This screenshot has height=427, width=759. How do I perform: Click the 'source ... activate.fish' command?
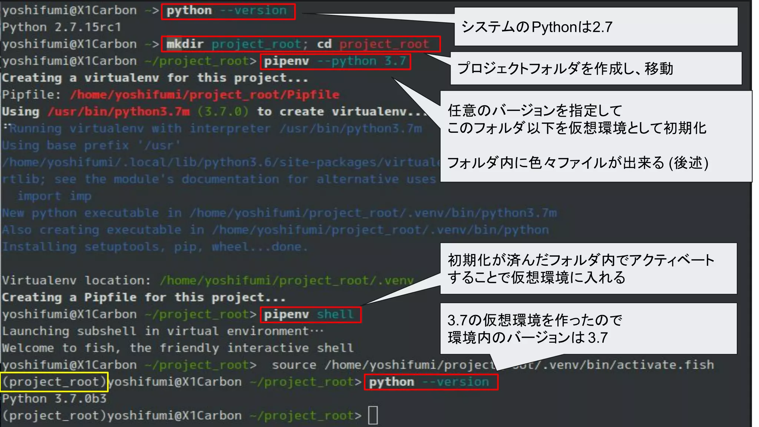(493, 365)
